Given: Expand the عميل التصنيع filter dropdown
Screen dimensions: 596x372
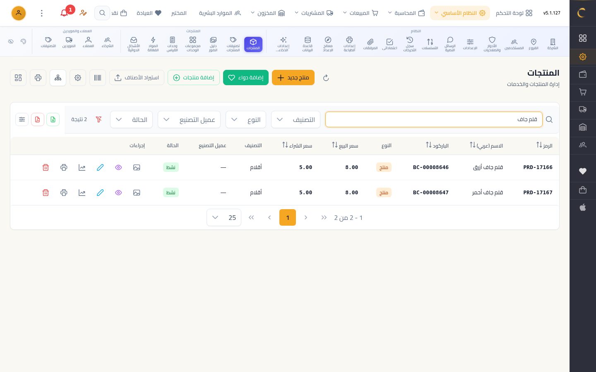Looking at the screenshot, I should (x=189, y=119).
